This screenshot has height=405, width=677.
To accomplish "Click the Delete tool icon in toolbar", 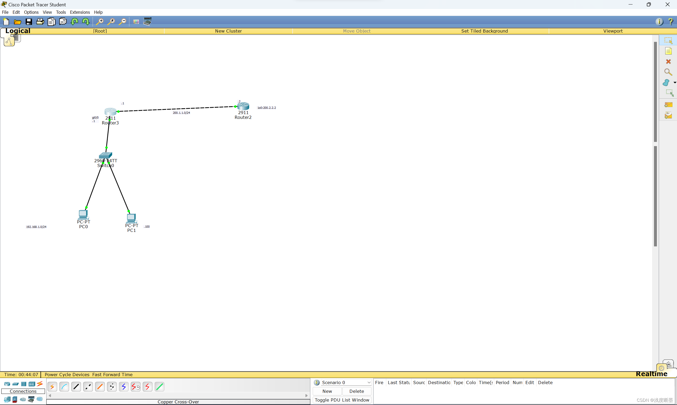I will pos(669,61).
